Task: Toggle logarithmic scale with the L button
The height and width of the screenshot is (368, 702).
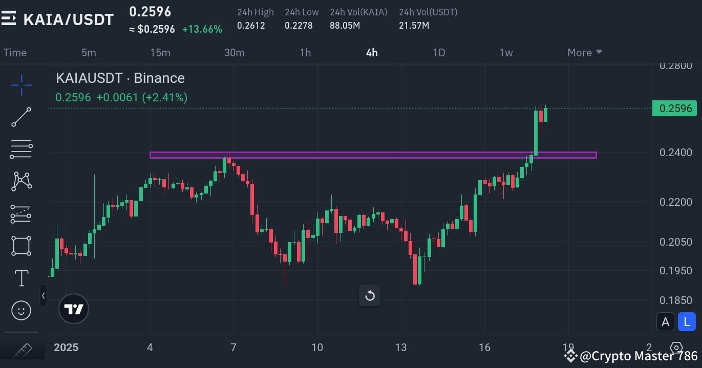Action: pos(687,322)
